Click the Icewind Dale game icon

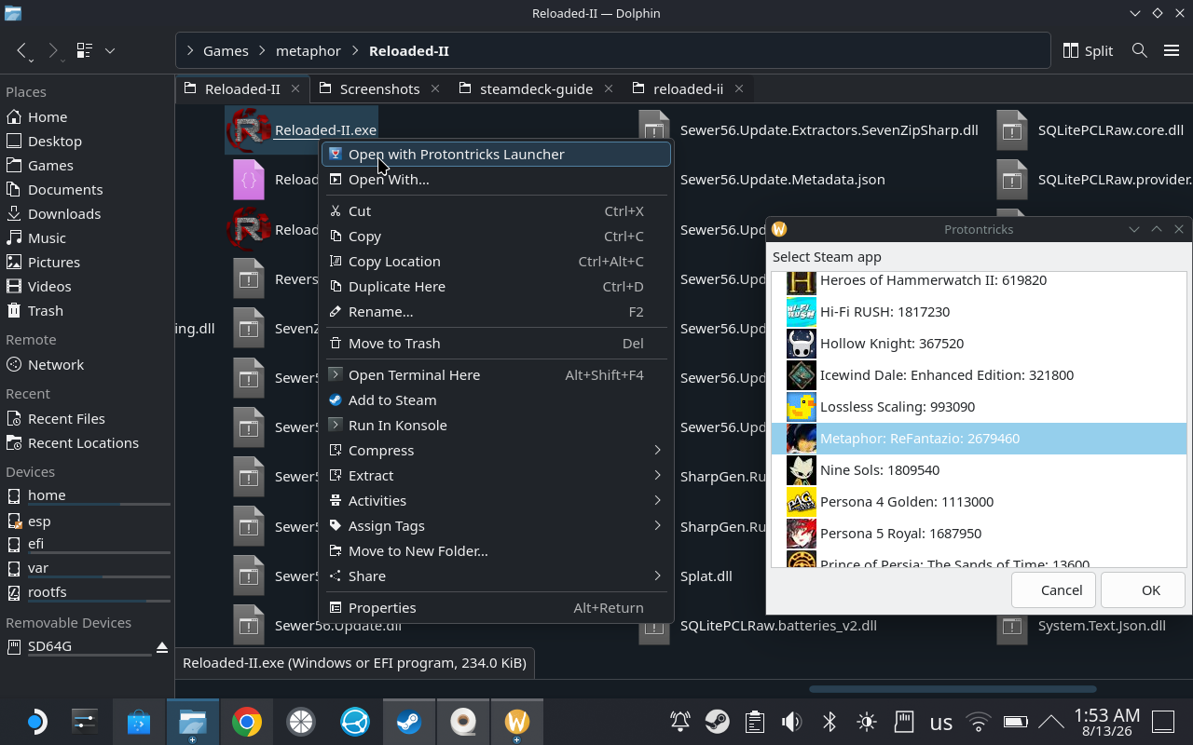click(802, 374)
